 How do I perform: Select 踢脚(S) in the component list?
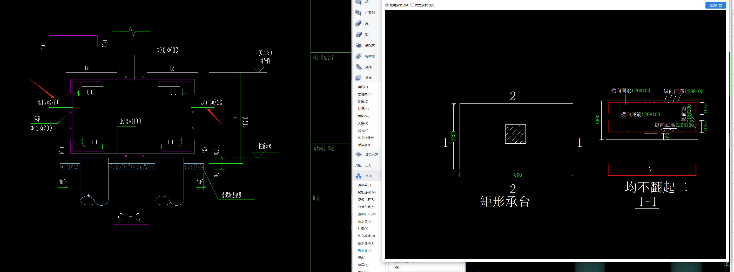[x=363, y=102]
